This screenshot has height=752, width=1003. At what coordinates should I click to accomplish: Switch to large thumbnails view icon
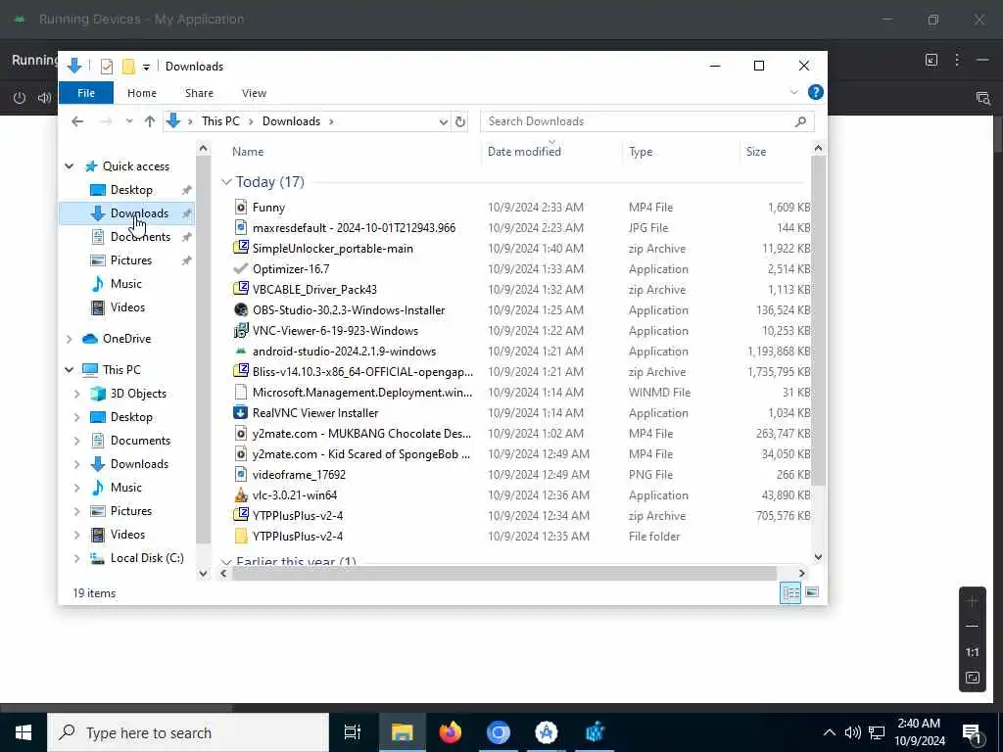coord(812,592)
